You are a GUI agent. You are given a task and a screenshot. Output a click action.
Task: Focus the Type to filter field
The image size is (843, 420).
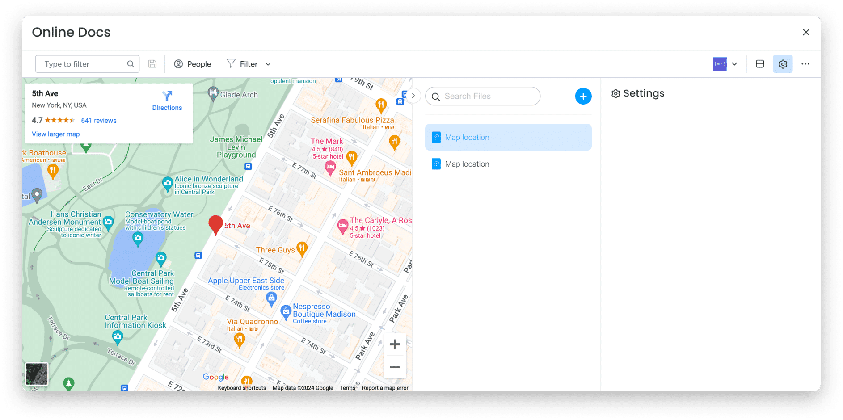coord(87,64)
